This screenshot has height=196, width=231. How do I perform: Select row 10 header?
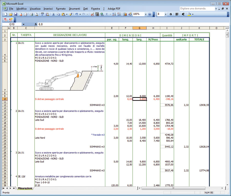(5, 99)
